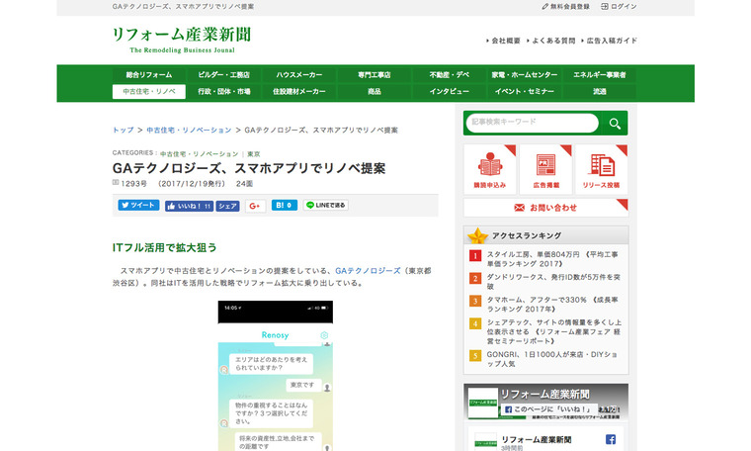Viewport: 751px width, 451px height.
Task: Open the イベント・セミナー menu item
Action: point(525,91)
